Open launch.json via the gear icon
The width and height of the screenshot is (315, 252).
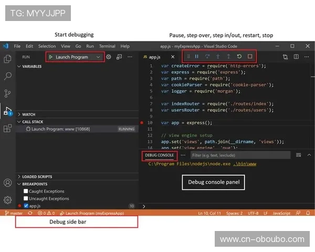coord(109,57)
